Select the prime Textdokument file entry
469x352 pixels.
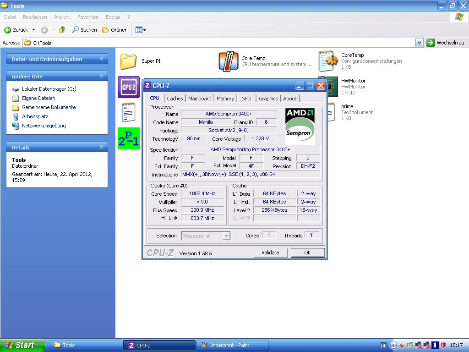pyautogui.click(x=350, y=112)
